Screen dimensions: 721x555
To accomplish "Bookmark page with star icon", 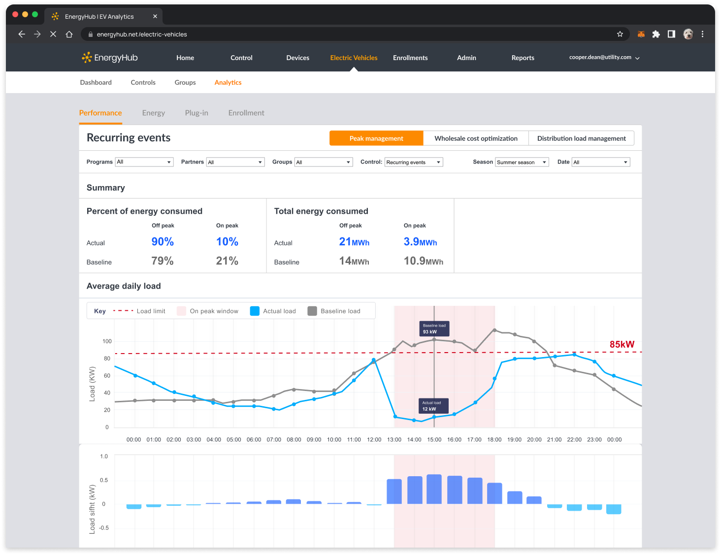I will [x=620, y=34].
